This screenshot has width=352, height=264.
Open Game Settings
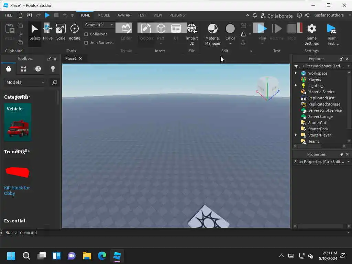pos(311,34)
